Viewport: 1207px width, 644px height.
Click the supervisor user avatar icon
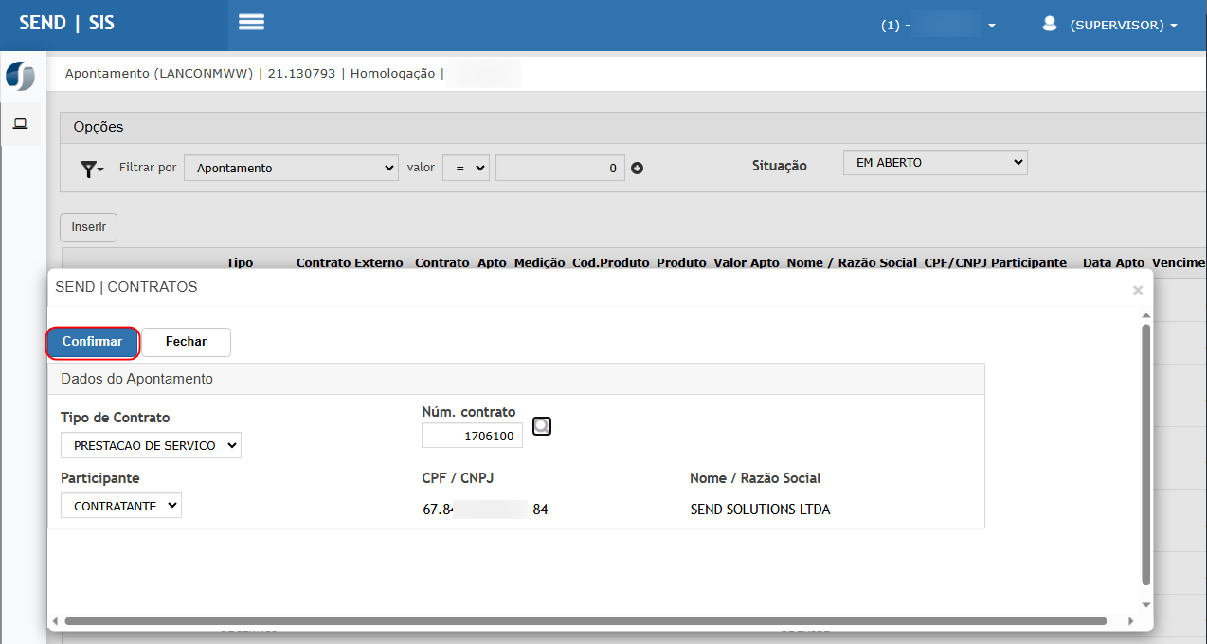coord(1049,25)
